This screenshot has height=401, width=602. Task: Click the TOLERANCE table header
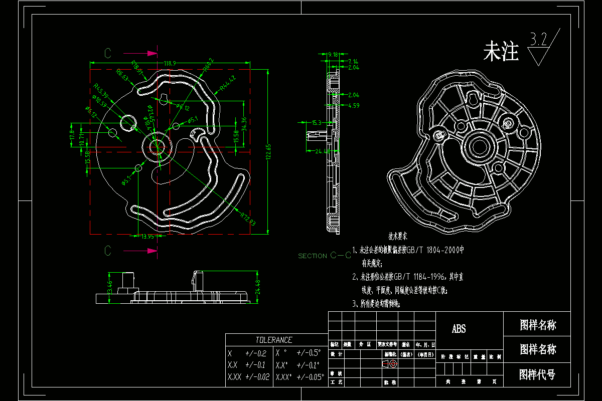pos(274,340)
